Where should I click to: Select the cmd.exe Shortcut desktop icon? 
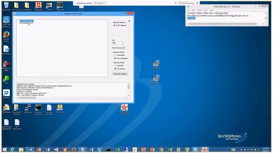pos(38,110)
